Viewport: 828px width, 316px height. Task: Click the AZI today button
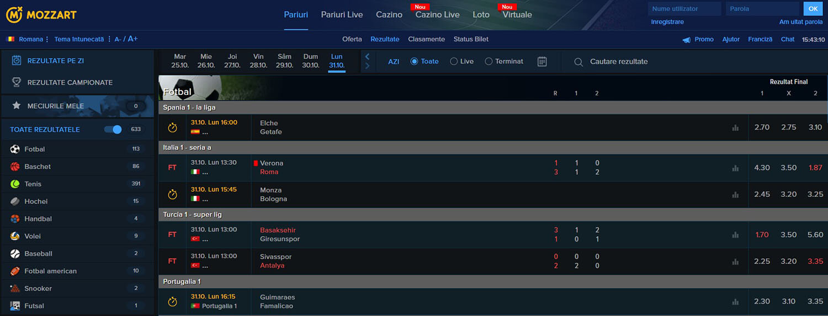(394, 62)
